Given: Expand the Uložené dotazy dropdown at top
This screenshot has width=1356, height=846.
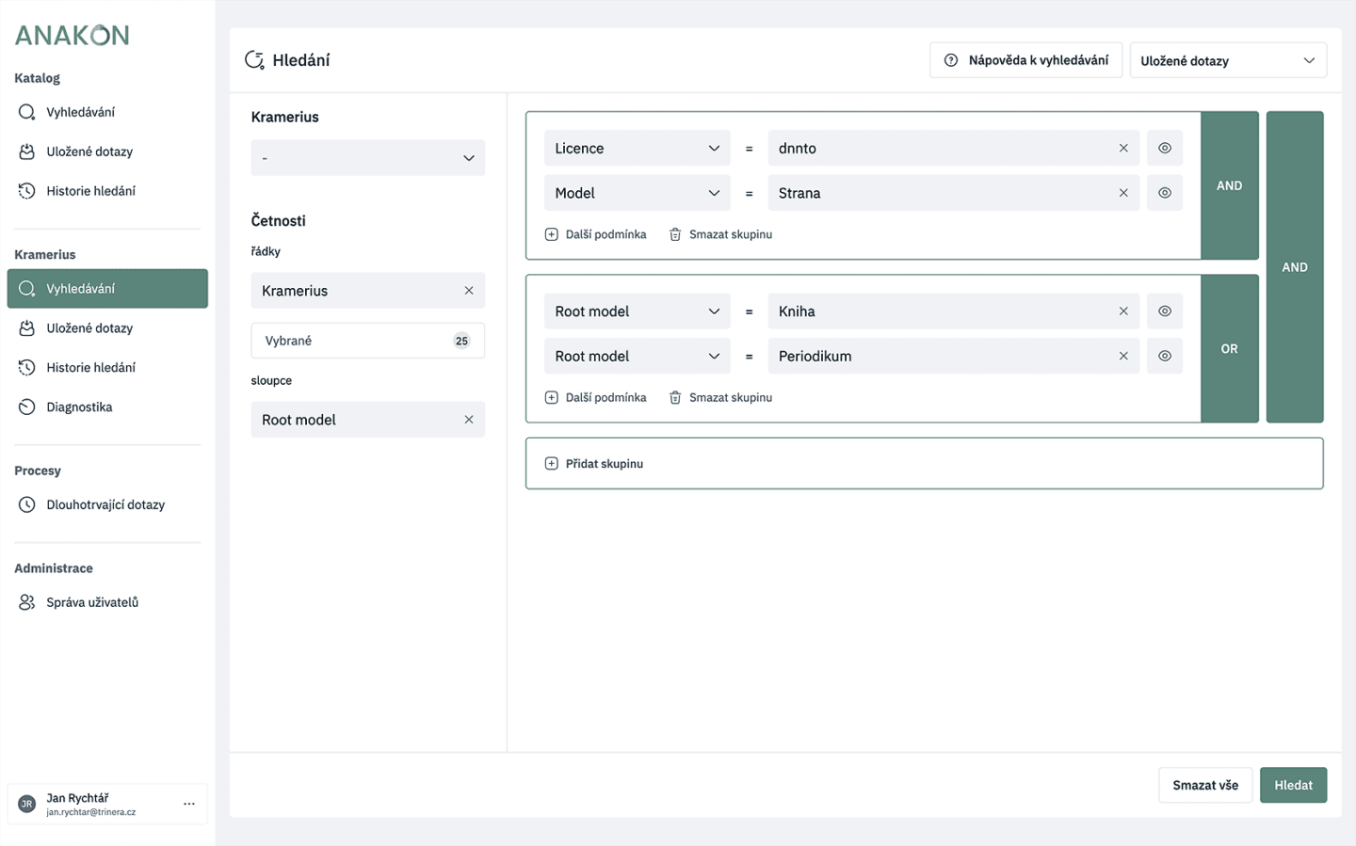Looking at the screenshot, I should pos(1228,61).
